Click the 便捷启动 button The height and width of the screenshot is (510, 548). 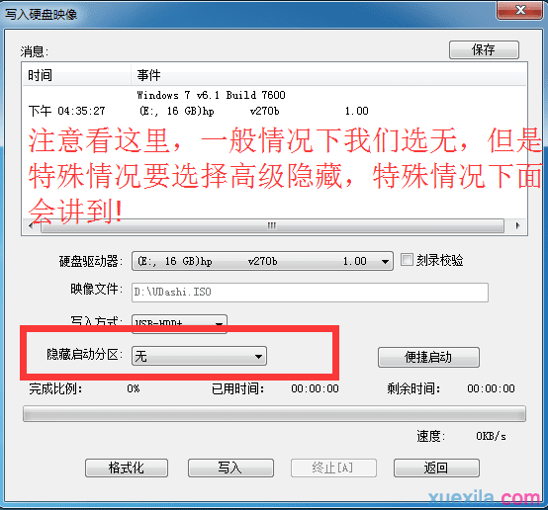tap(428, 357)
